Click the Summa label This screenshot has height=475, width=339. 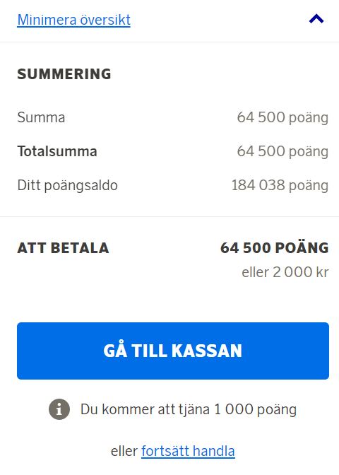[41, 117]
